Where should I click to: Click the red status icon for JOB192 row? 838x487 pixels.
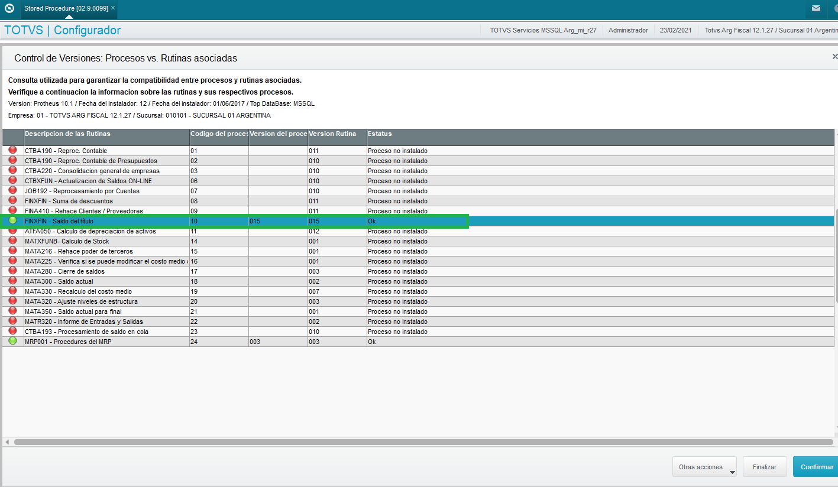pos(12,190)
